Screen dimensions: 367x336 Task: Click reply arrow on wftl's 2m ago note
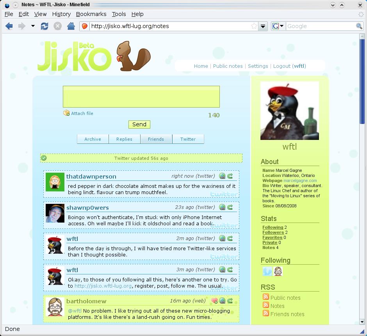(230, 238)
